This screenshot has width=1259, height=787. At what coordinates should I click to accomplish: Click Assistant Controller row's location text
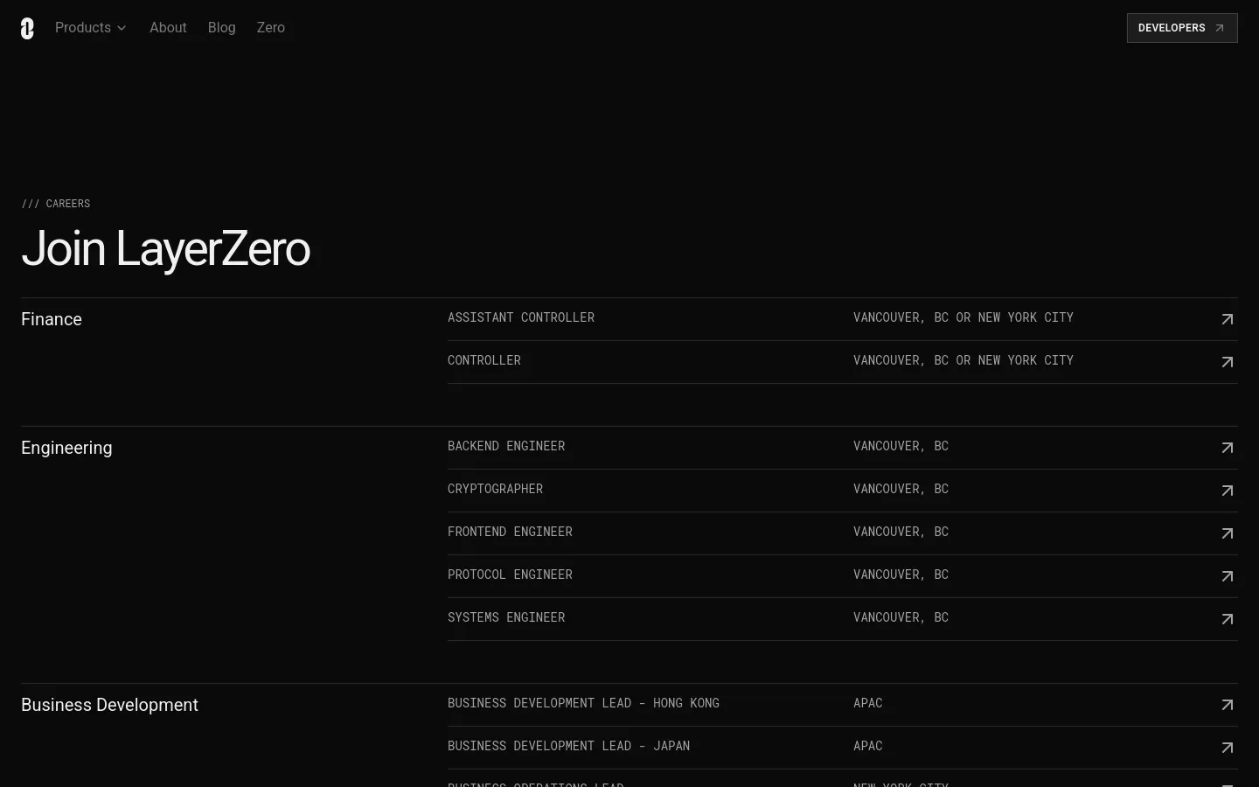click(x=963, y=317)
